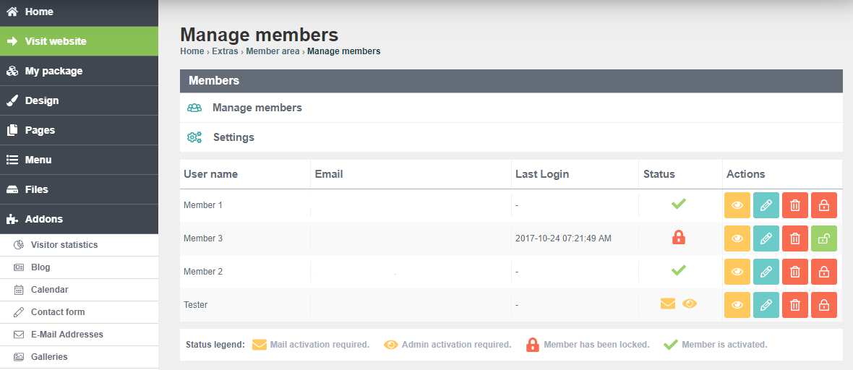Unlock Member 3 with the green padlock button
This screenshot has width=853, height=370.
point(823,238)
